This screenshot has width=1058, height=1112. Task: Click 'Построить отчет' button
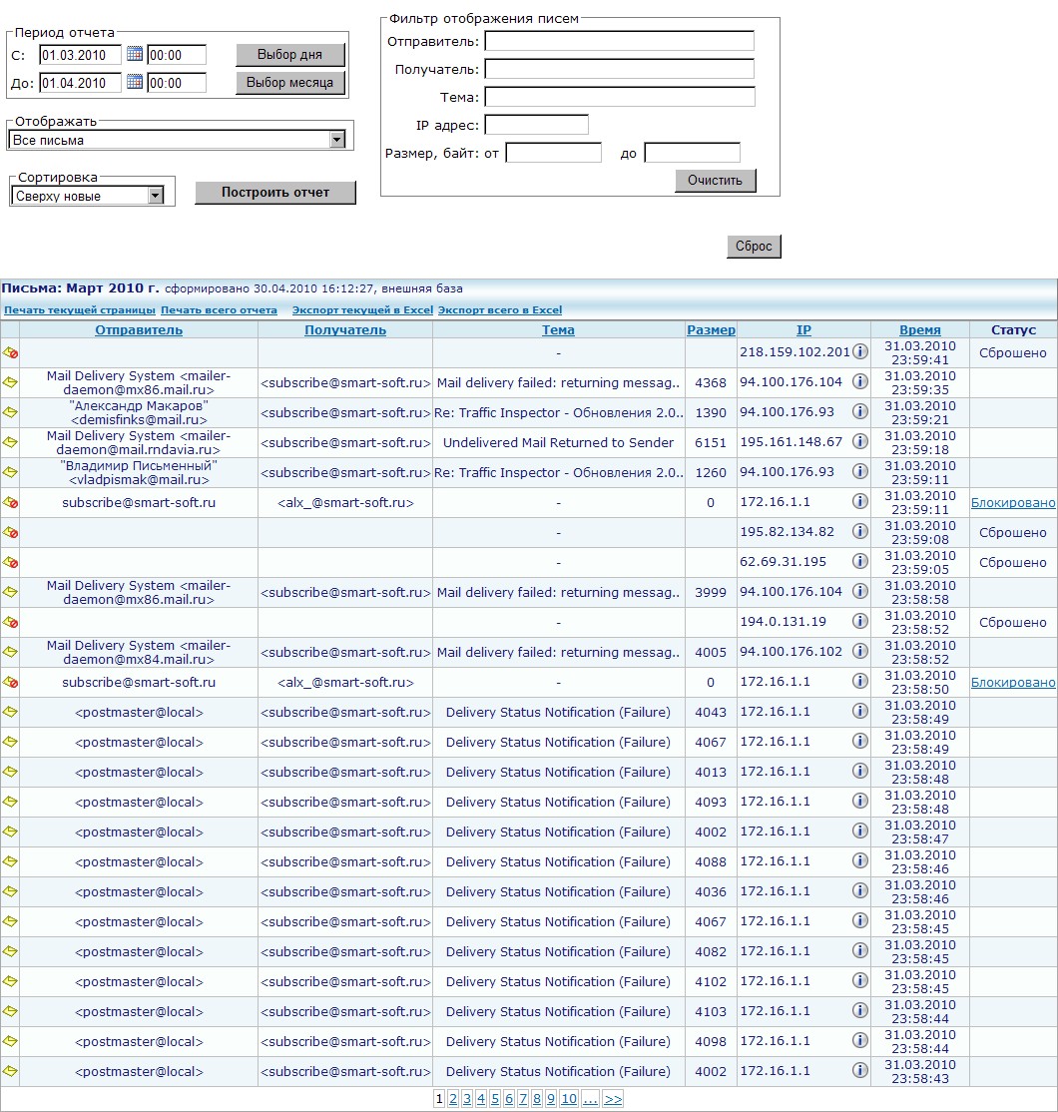(x=275, y=193)
